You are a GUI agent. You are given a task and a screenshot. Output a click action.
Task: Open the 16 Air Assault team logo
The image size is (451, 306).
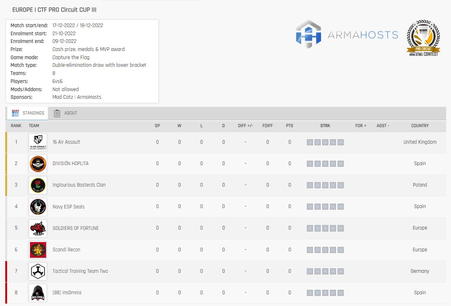tap(38, 142)
